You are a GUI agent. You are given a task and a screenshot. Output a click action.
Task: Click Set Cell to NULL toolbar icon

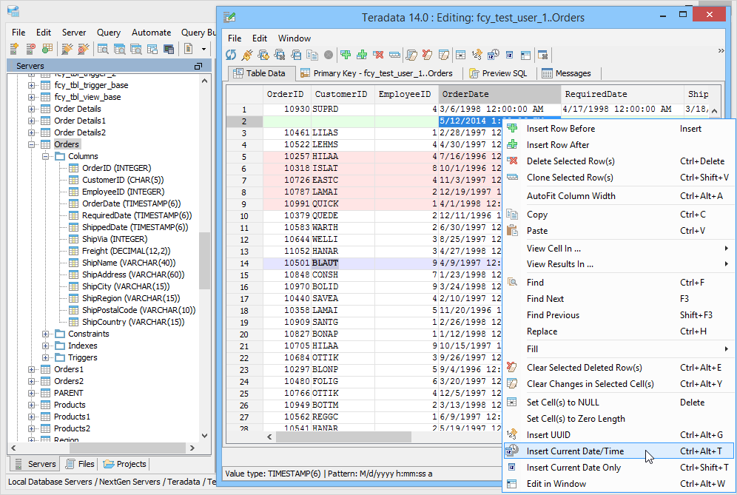click(x=460, y=55)
